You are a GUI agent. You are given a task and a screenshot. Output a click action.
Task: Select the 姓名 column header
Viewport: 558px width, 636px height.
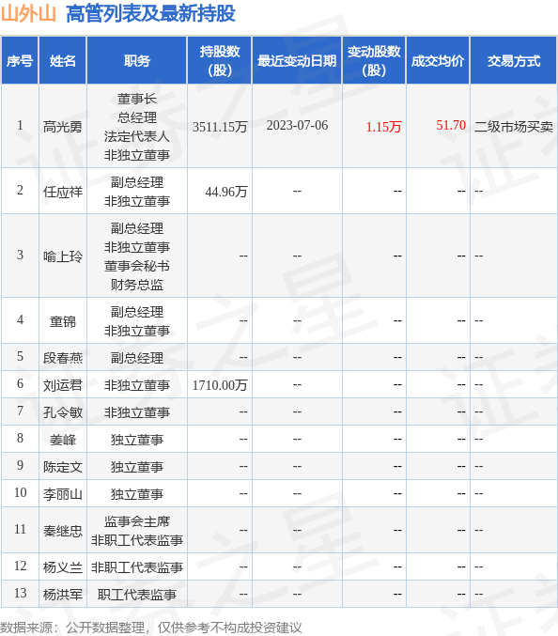62,61
